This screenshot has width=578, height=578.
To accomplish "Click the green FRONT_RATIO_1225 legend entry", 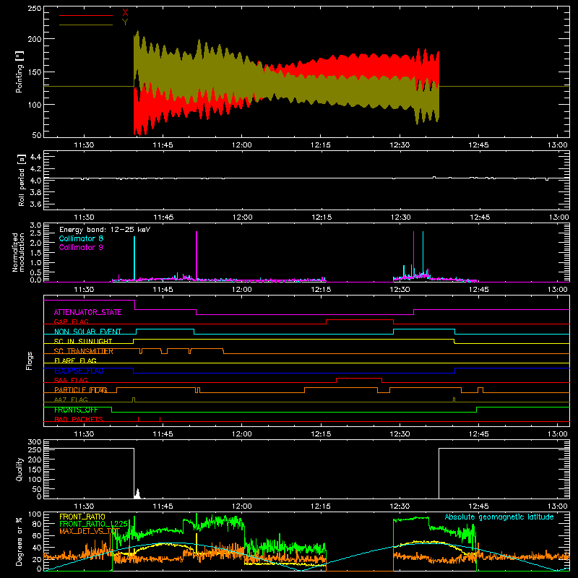I will coord(93,524).
